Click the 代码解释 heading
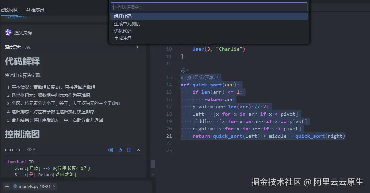370x193 pixels. coord(22,61)
